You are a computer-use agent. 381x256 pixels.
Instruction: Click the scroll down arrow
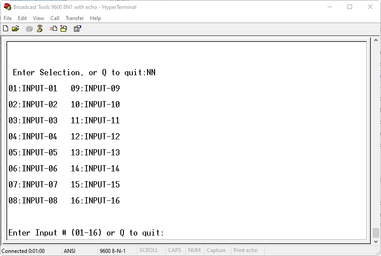pyautogui.click(x=376, y=241)
